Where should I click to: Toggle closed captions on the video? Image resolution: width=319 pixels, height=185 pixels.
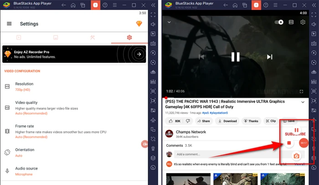click(291, 22)
